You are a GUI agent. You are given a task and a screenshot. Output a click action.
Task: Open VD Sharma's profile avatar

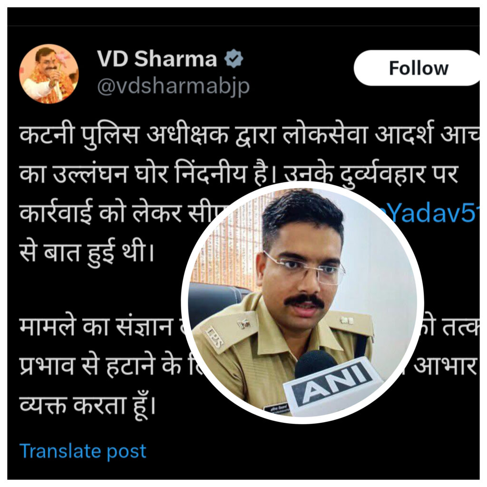[49, 74]
